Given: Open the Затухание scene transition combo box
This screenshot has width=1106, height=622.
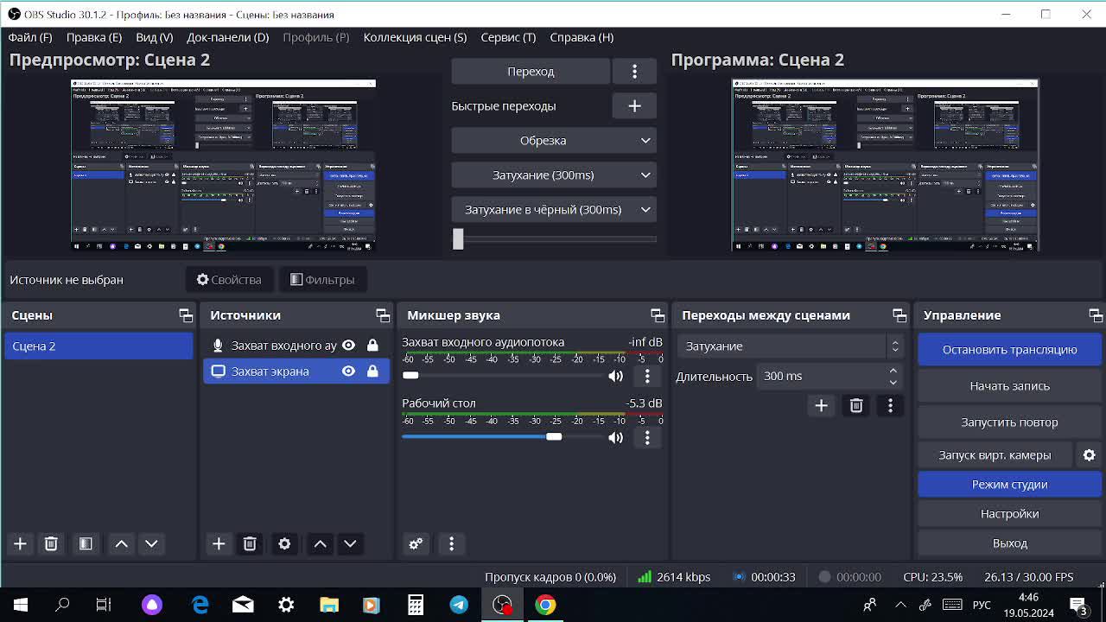Looking at the screenshot, I should coord(791,346).
